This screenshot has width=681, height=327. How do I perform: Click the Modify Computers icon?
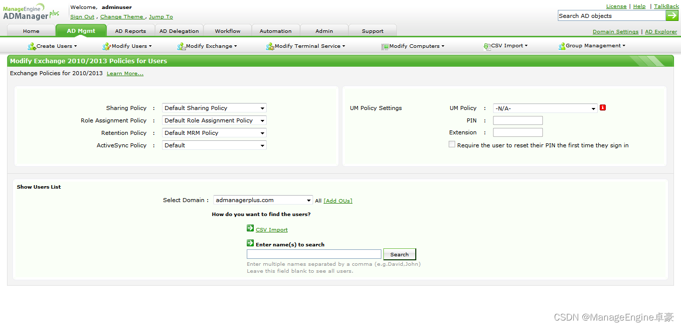(385, 46)
